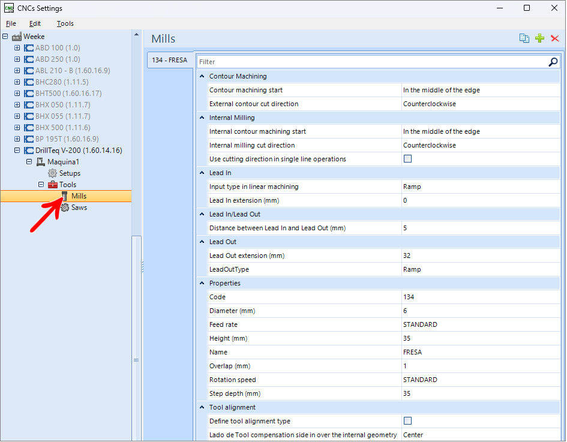
Task: Collapse the Lead In section
Action: point(202,173)
